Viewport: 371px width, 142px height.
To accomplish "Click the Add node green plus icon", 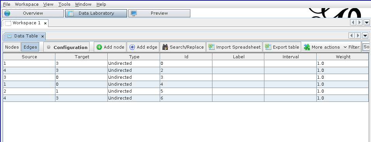I will (x=99, y=47).
